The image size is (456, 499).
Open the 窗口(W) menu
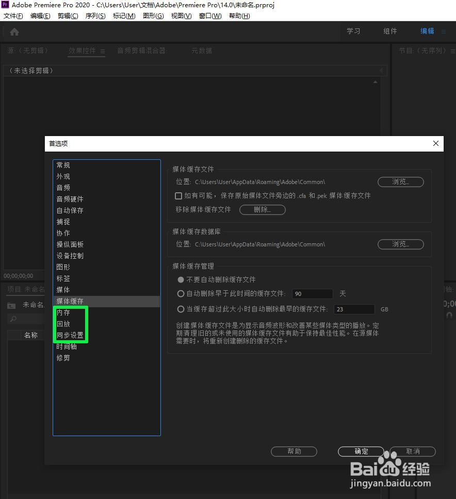point(210,16)
